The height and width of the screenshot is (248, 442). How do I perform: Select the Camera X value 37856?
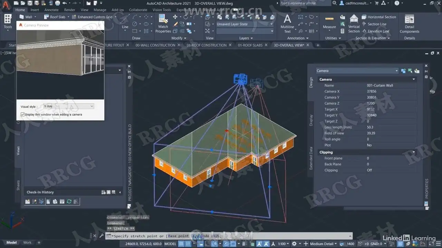(x=372, y=92)
